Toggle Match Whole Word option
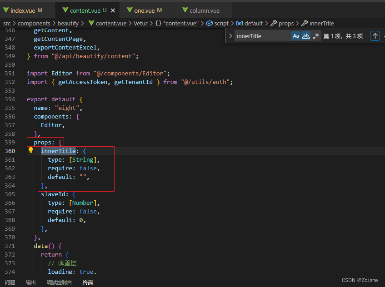Image resolution: width=385 pixels, height=287 pixels. [x=306, y=36]
